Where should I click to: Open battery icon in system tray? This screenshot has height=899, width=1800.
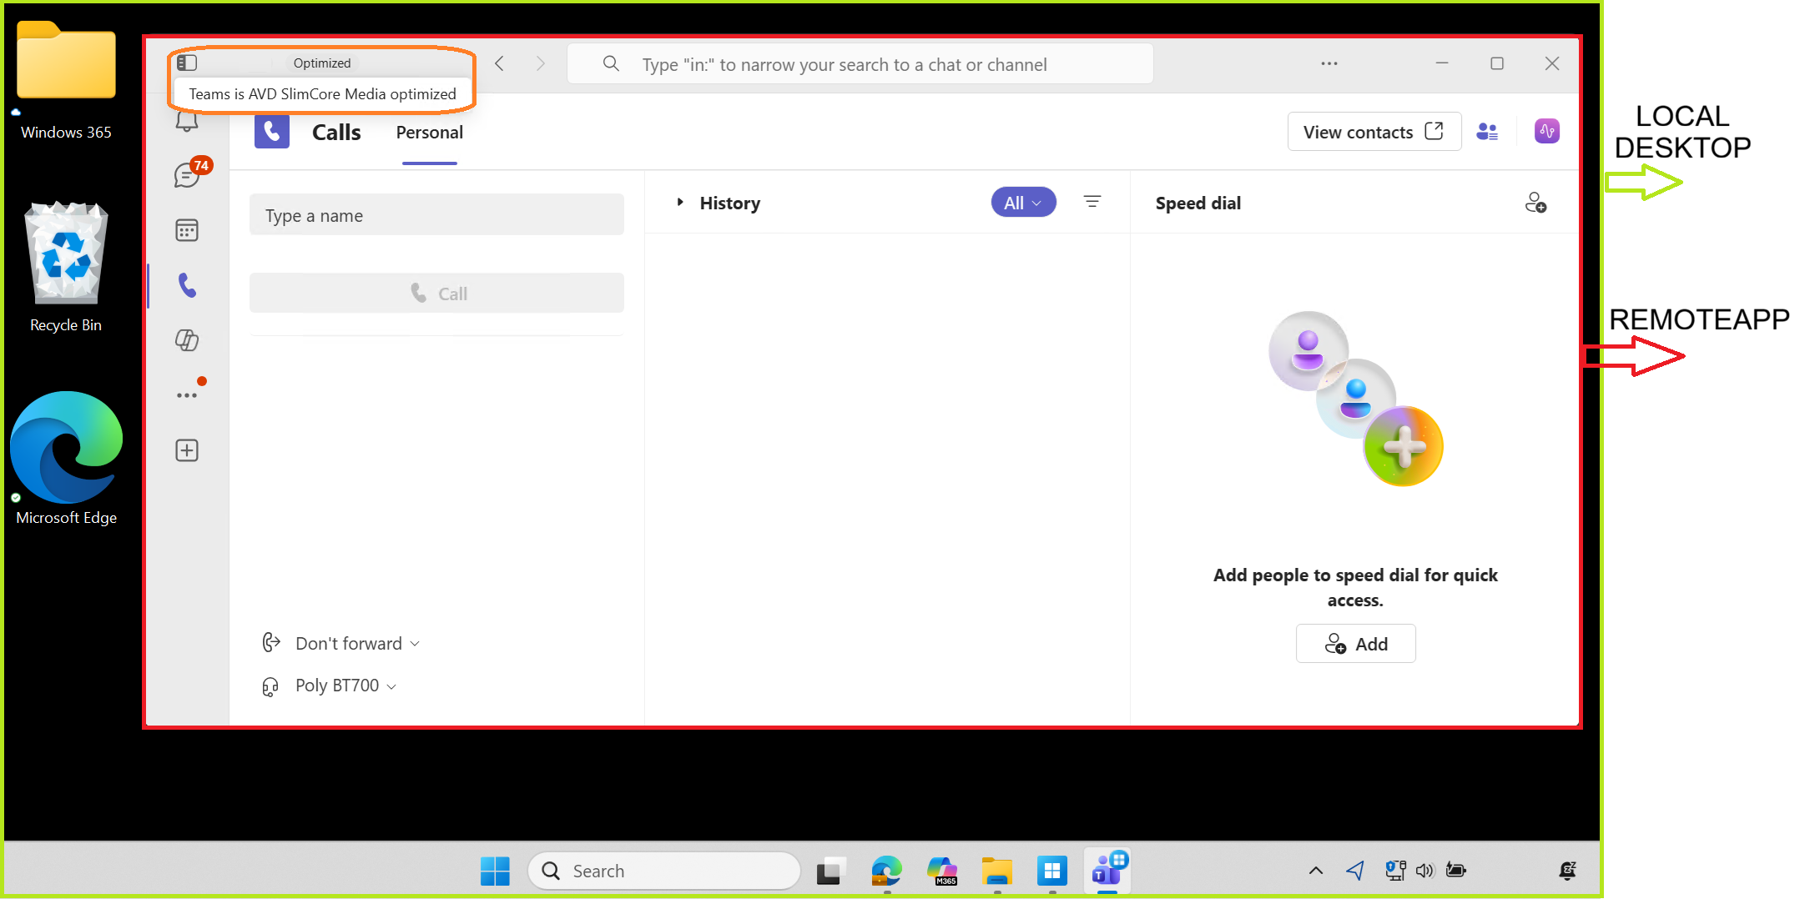(1456, 871)
